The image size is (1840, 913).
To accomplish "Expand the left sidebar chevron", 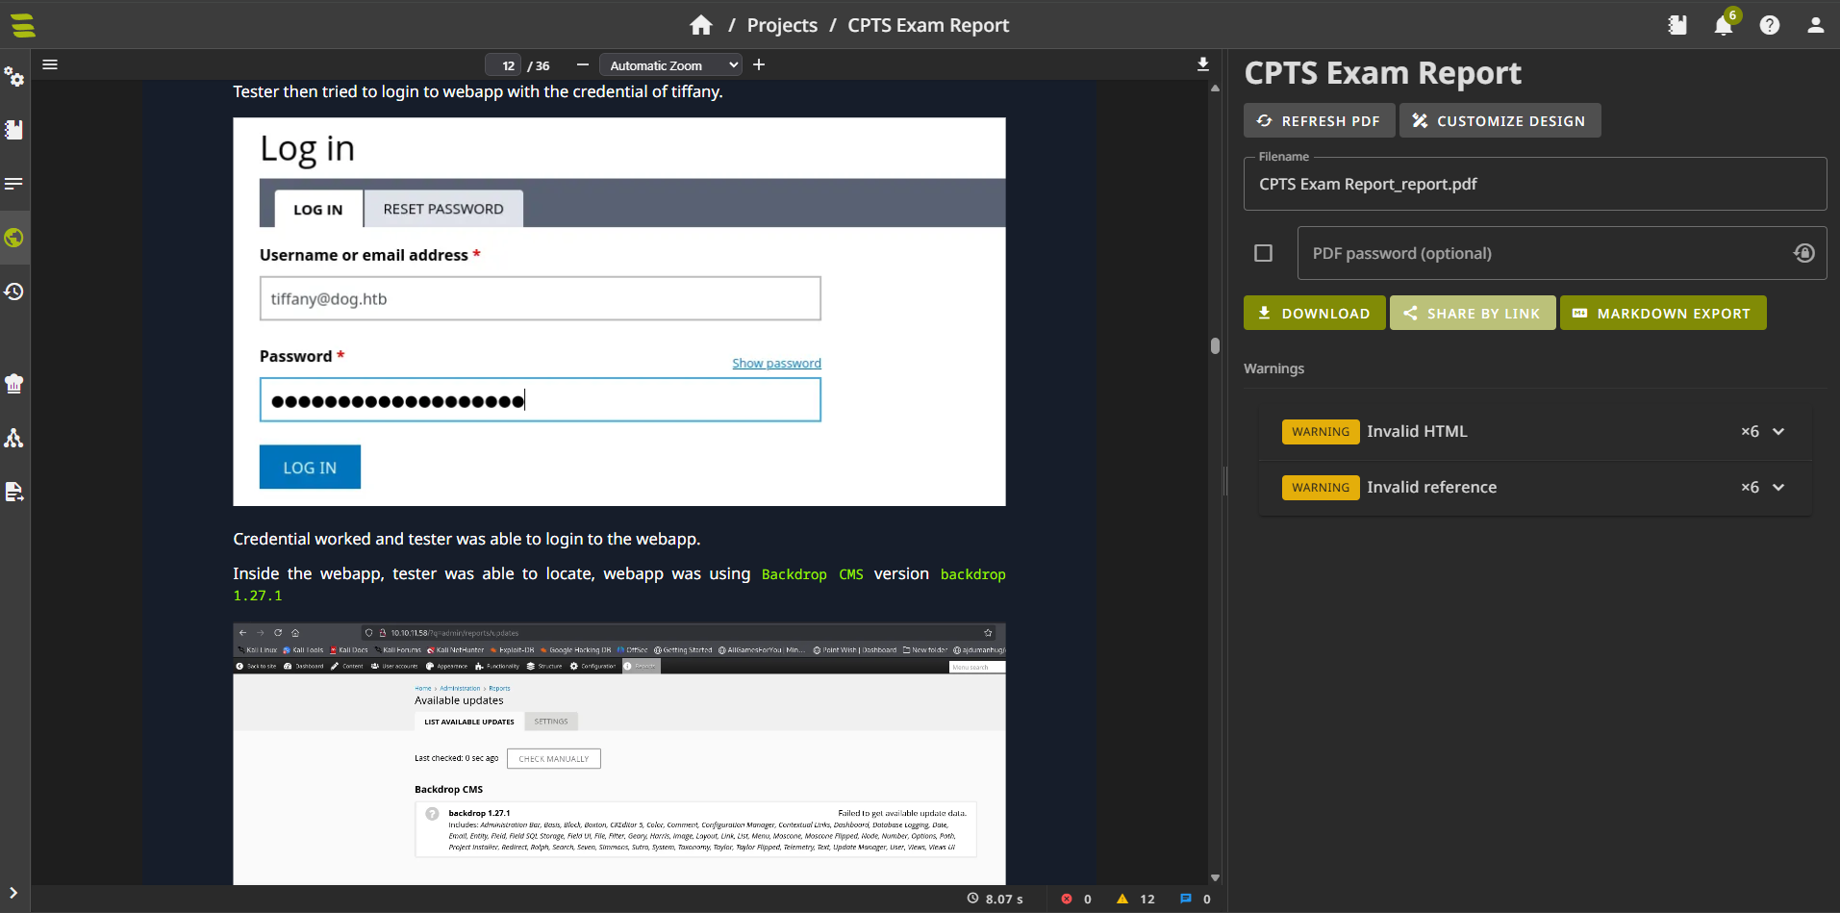I will pos(13,893).
